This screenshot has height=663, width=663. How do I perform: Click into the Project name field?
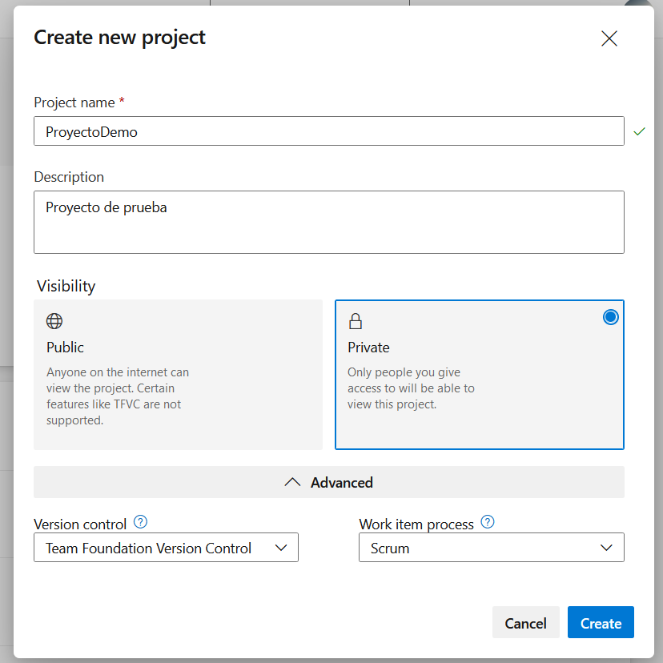tap(328, 131)
